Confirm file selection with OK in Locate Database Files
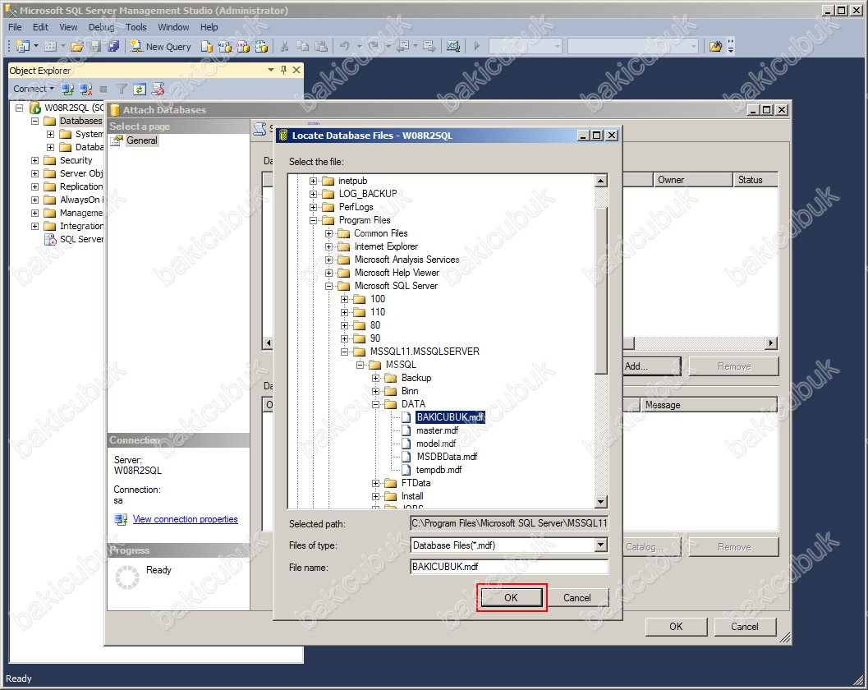Image resolution: width=868 pixels, height=690 pixels. 512,597
